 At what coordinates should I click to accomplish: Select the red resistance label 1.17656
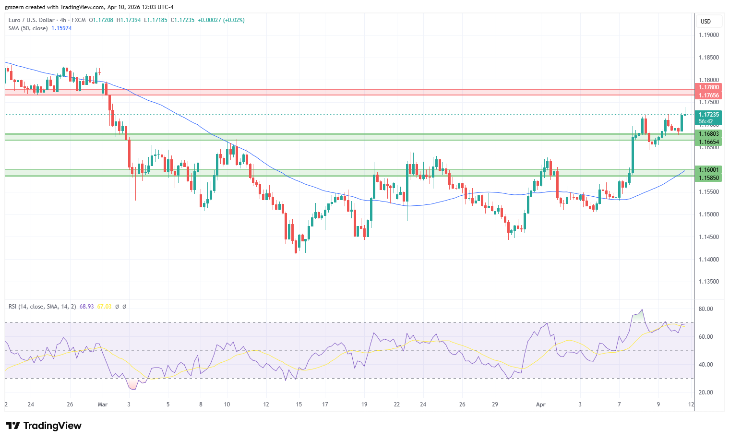pyautogui.click(x=708, y=95)
